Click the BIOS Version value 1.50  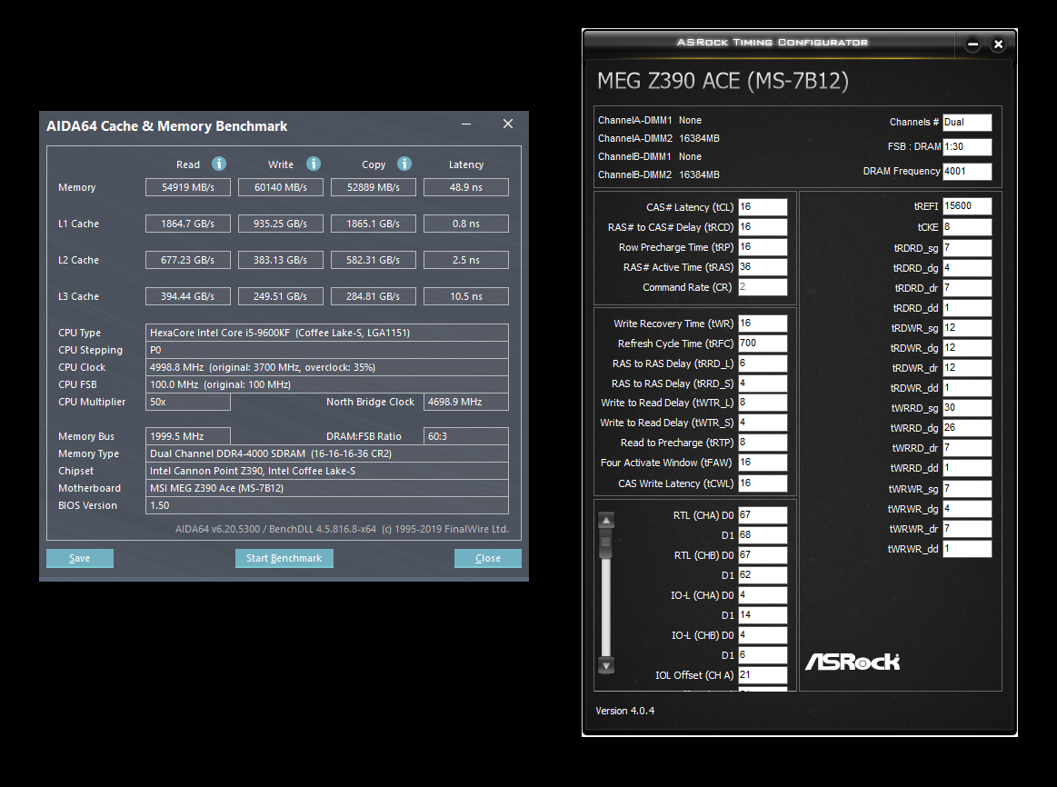tap(327, 505)
